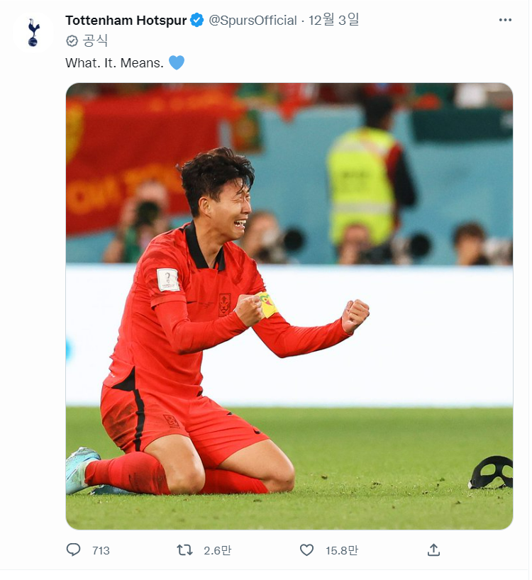Click the retweet arrows icon

184,550
